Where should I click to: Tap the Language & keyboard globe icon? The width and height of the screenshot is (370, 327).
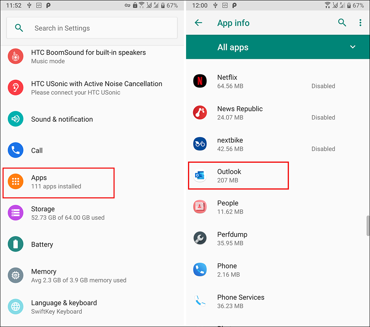pyautogui.click(x=16, y=307)
